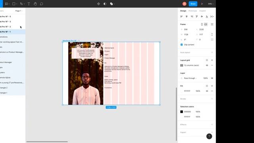Add Auto layout with plus icon
Screen dimensions: 254x143
click(212, 52)
